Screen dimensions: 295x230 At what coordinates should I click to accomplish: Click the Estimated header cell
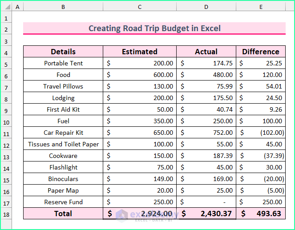click(x=140, y=52)
